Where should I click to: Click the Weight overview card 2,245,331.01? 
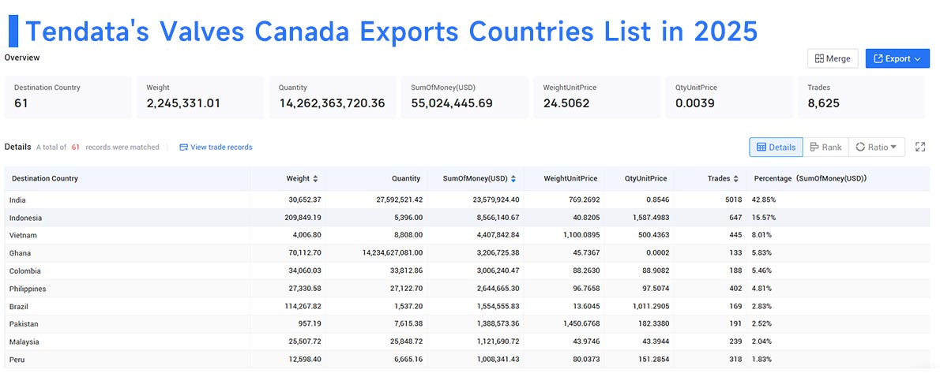200,97
